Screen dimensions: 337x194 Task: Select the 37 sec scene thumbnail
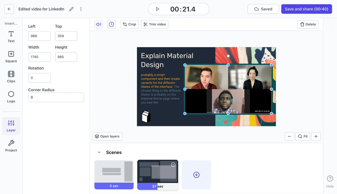click(158, 175)
